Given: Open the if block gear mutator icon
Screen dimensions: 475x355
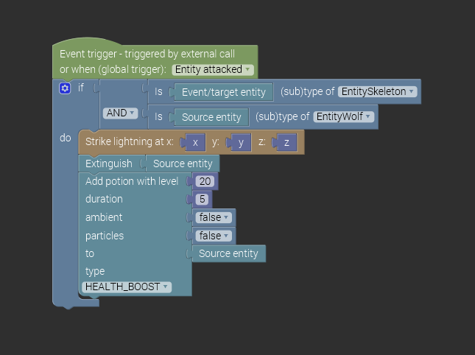Looking at the screenshot, I should point(65,88).
